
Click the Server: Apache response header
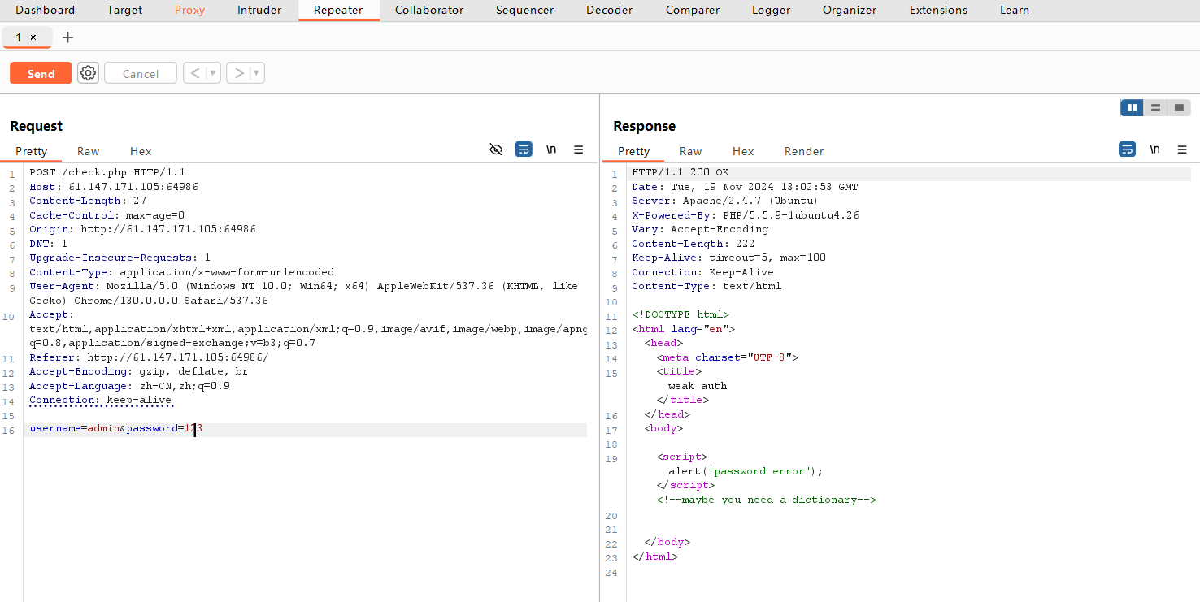pyautogui.click(x=725, y=201)
